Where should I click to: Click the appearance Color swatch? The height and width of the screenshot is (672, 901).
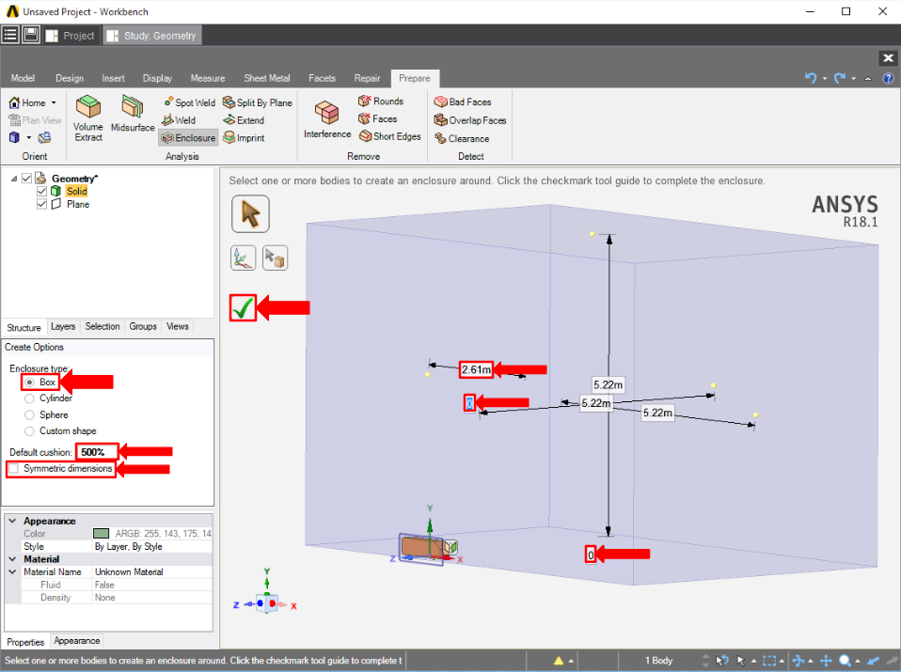102,534
